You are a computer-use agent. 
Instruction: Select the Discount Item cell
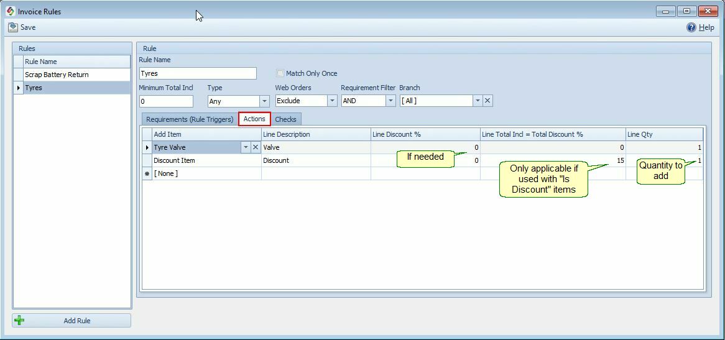pyautogui.click(x=206, y=160)
